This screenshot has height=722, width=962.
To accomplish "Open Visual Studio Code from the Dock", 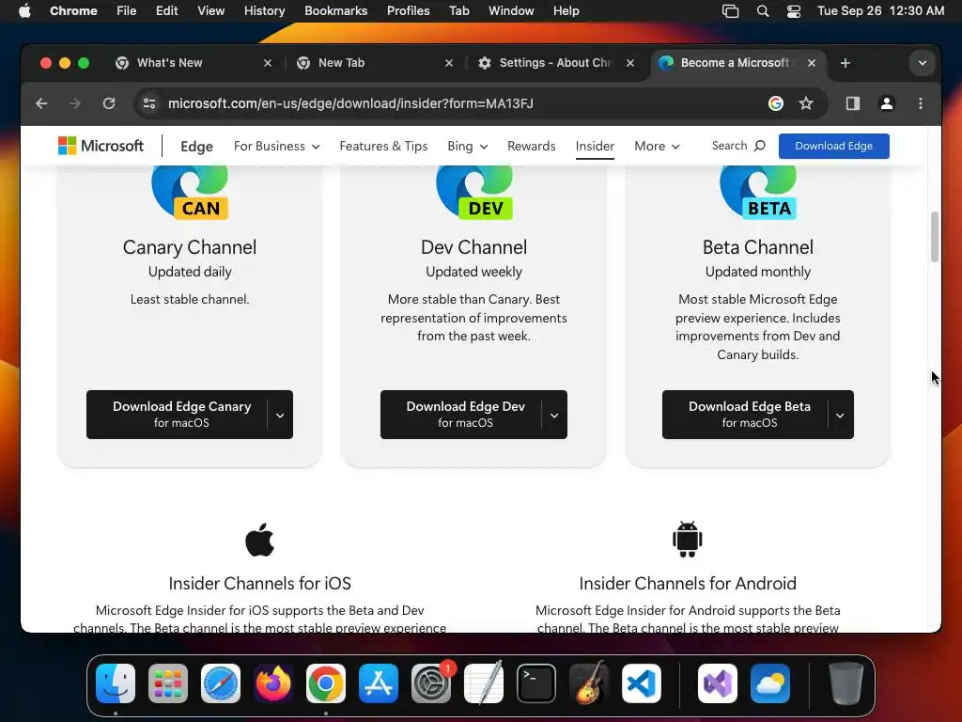I will (x=642, y=683).
